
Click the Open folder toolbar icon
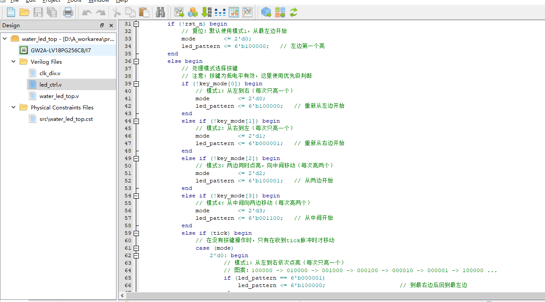[x=25, y=12]
